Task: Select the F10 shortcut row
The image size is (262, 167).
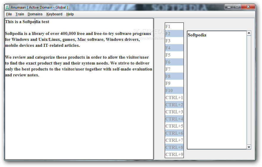Action: 174,91
